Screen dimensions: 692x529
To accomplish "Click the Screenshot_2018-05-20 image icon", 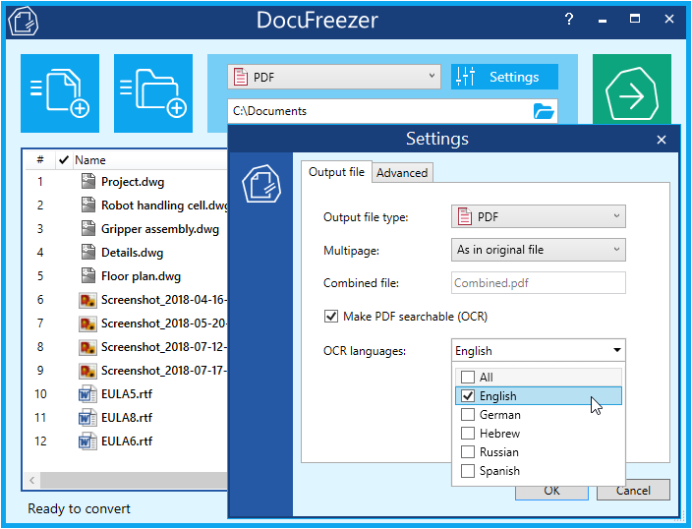I will (x=87, y=323).
